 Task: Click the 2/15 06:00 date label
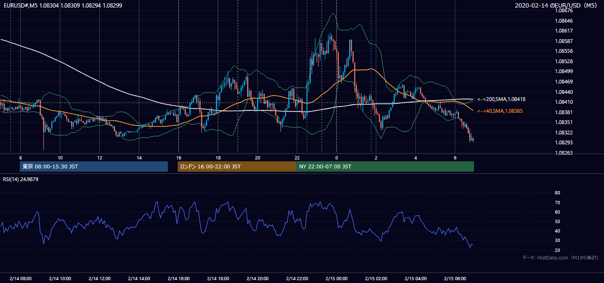click(455, 278)
